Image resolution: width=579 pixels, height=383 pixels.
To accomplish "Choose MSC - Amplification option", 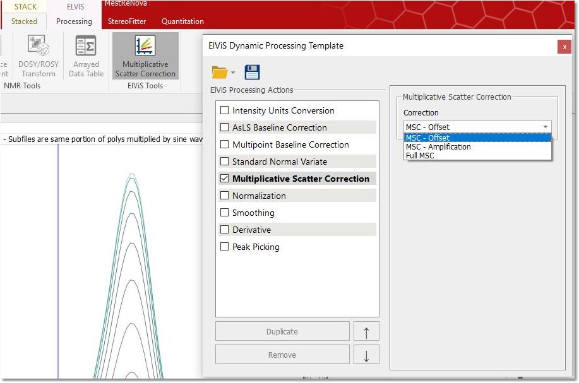I will pos(477,146).
